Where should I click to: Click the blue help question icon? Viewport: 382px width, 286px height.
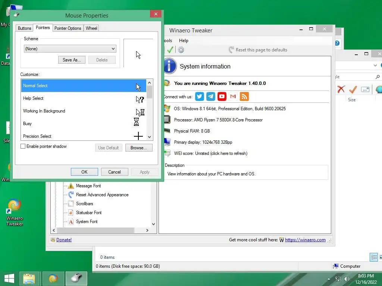(337, 43)
